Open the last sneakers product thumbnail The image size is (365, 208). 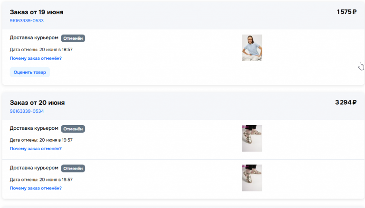click(252, 178)
